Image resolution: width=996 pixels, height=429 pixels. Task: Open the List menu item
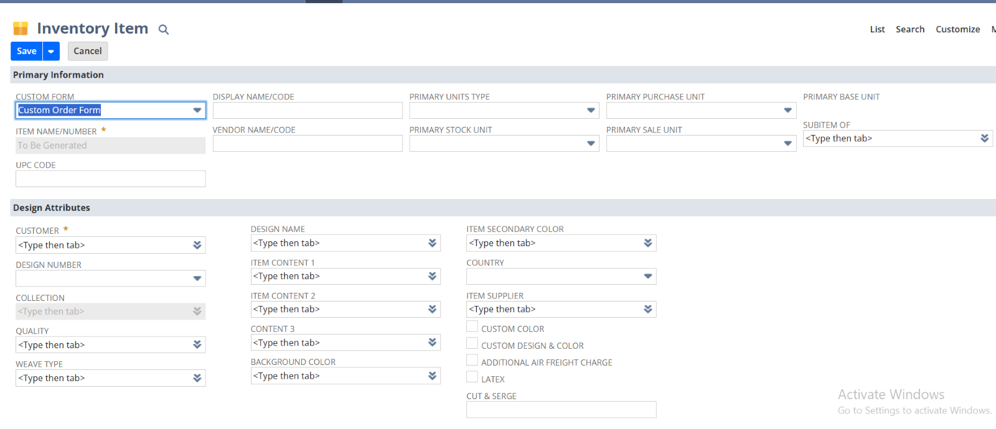tap(877, 29)
